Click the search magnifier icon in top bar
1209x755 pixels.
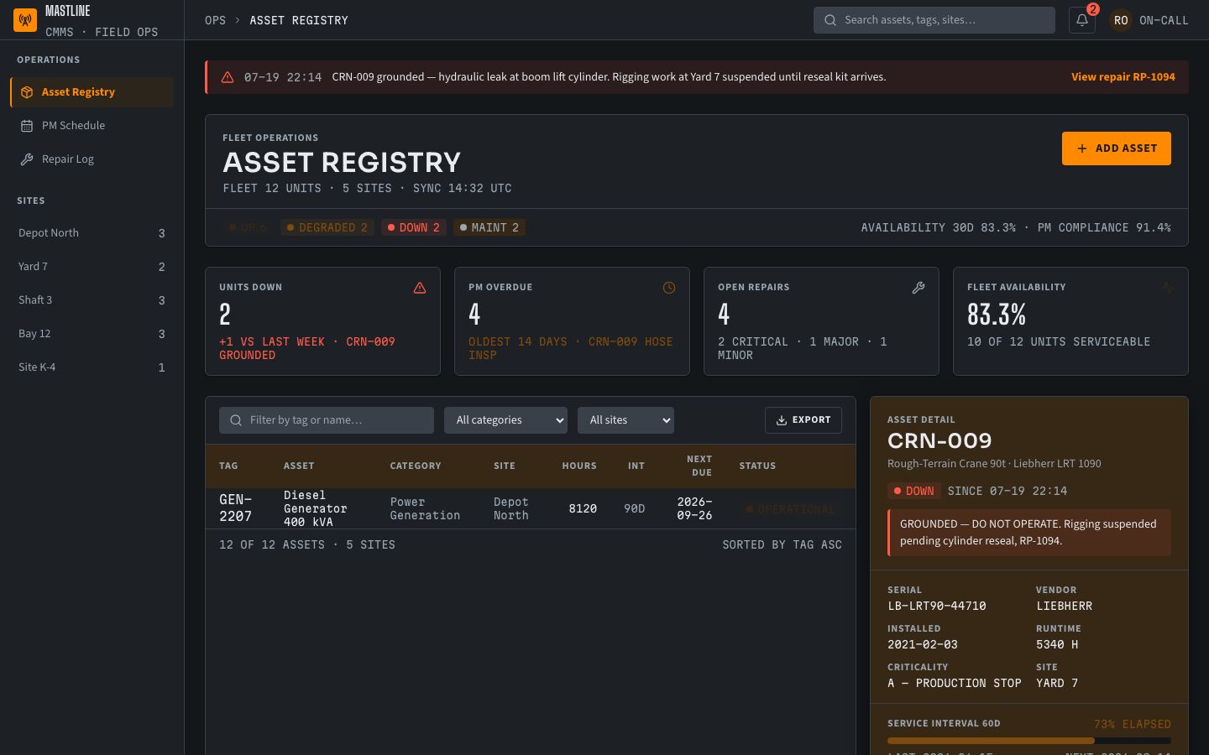[830, 20]
